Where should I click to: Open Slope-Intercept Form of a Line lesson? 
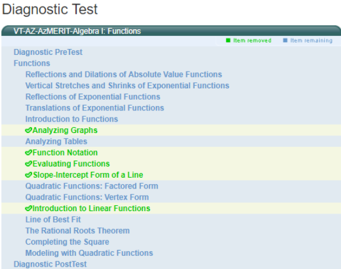pos(88,175)
